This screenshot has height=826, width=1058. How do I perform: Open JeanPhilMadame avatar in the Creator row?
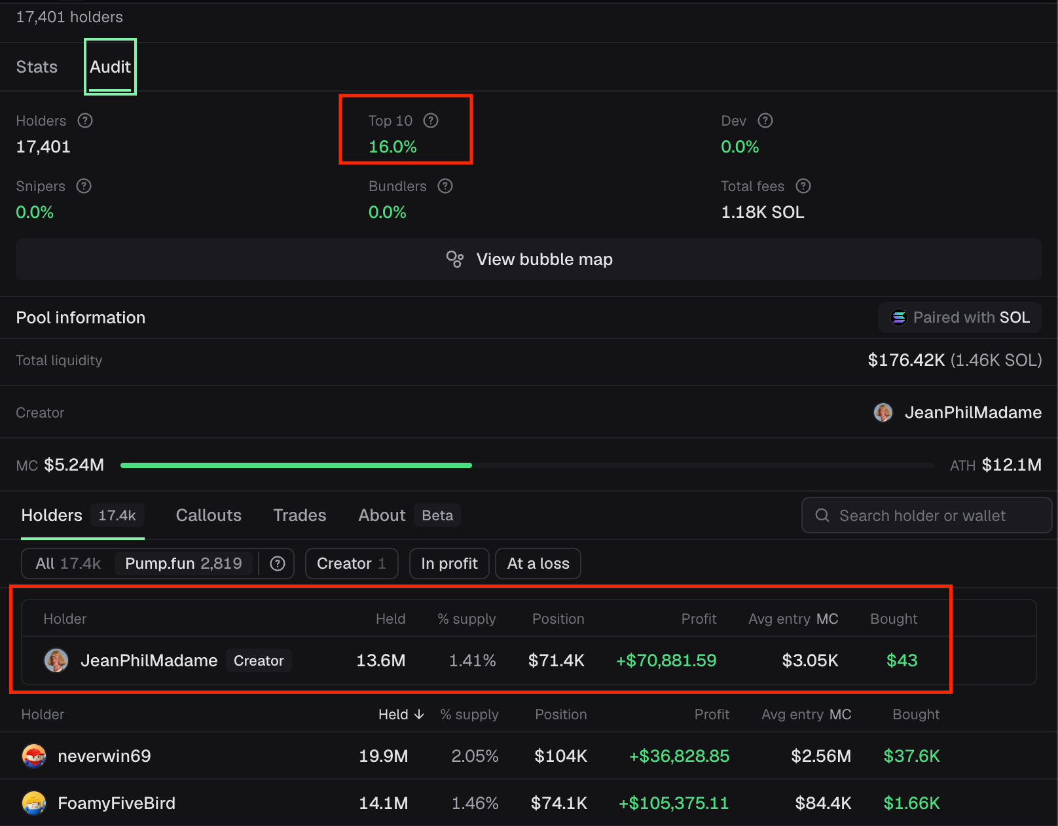click(56, 660)
